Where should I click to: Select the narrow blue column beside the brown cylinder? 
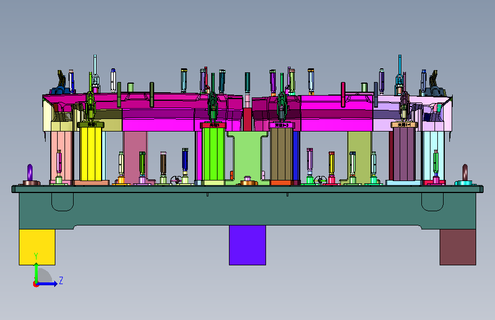(296, 156)
